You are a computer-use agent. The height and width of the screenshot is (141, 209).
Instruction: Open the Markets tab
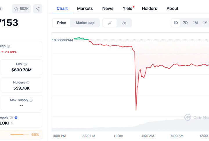tap(85, 8)
